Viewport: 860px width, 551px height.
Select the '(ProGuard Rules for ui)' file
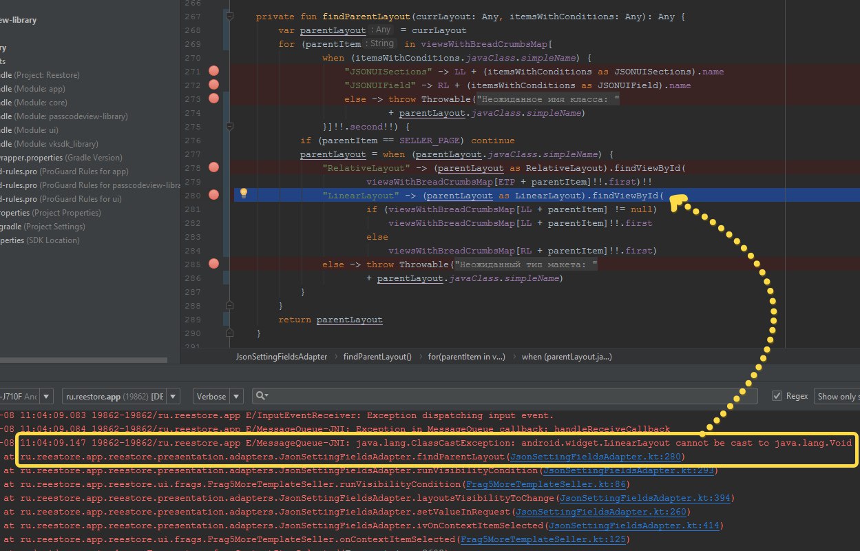(61, 199)
